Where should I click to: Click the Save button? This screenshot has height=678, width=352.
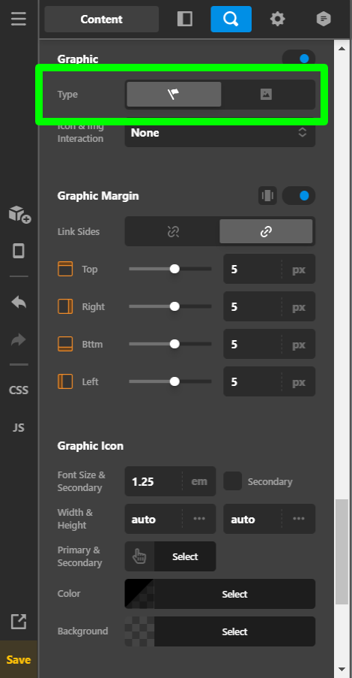pos(19,659)
